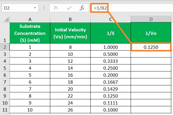This screenshot has height=115, width=173.
Task: Select cell B6 with value 16
Action: (70, 75)
